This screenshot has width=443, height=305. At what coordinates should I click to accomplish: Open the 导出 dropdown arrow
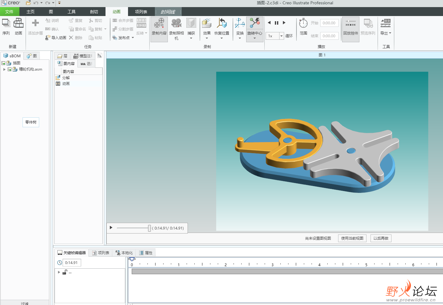(390, 33)
